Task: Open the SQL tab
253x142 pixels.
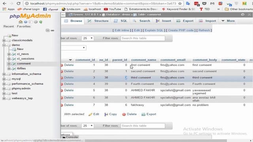Action: coord(120,21)
